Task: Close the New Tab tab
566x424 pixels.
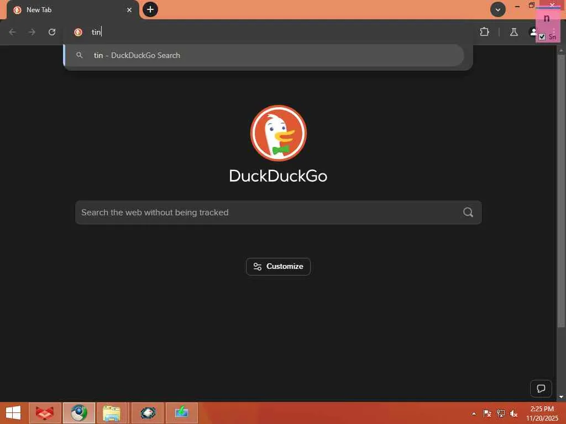Action: point(129,10)
